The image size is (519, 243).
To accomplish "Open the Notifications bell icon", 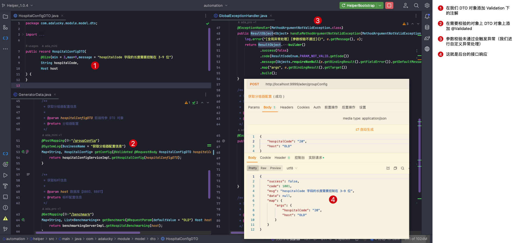I will point(427,16).
